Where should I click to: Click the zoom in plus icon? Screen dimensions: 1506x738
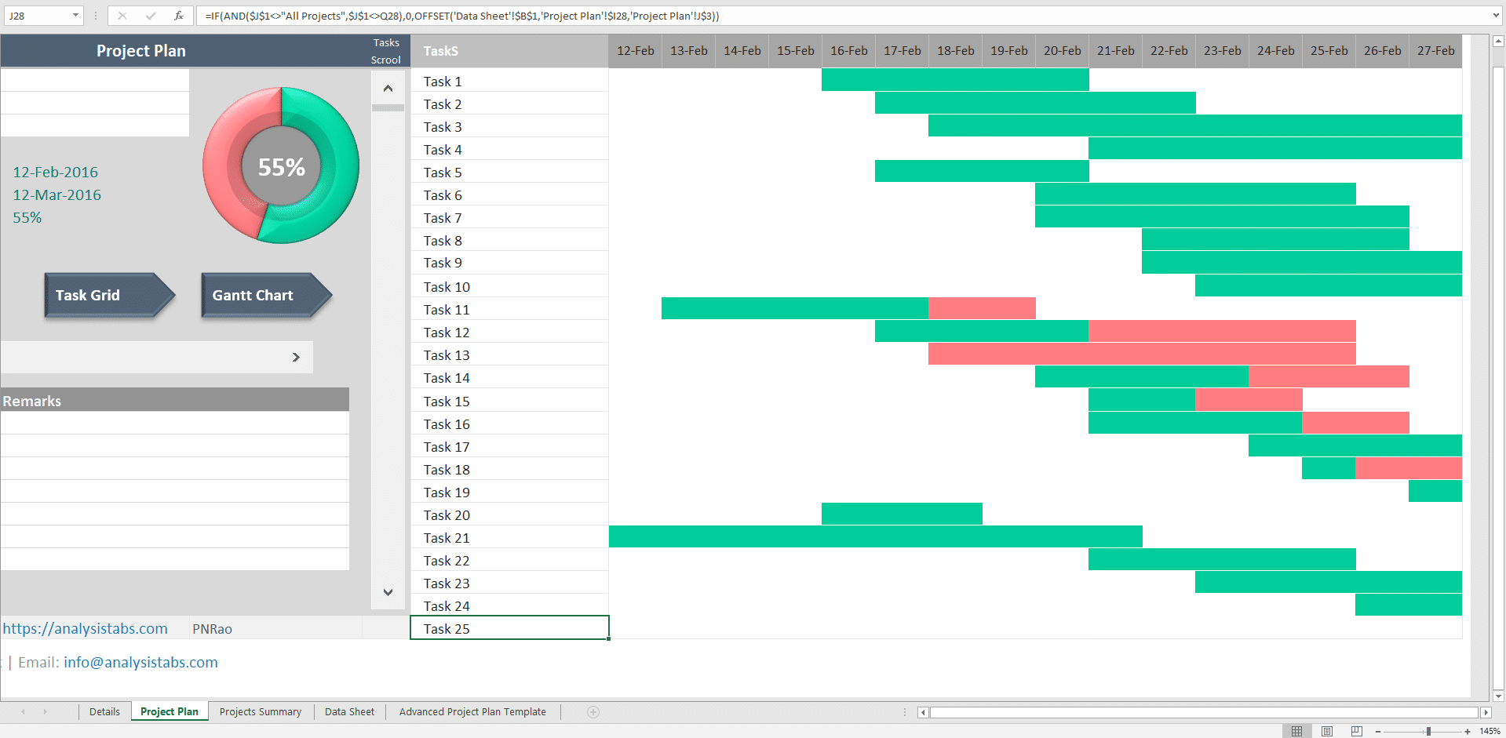pos(1467,730)
